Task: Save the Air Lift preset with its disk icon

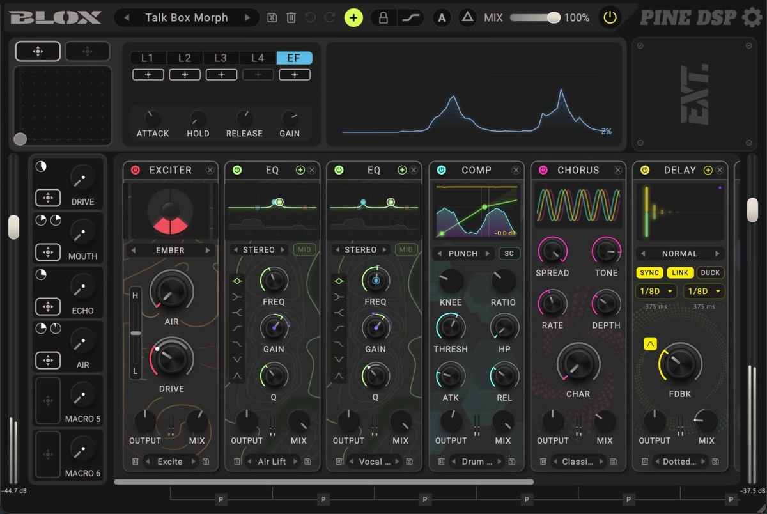Action: coord(307,462)
